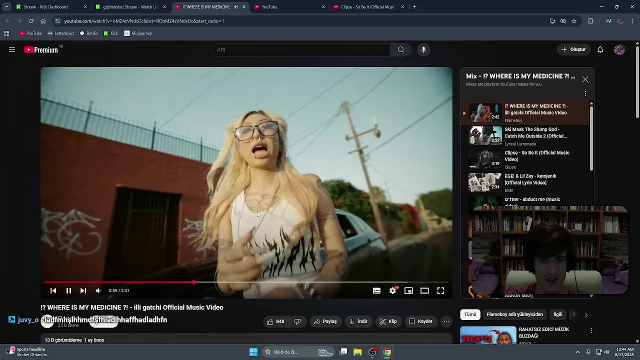Open the Kick bookmark
Image resolution: width=640 pixels, height=360 pixels.
pos(110,33)
